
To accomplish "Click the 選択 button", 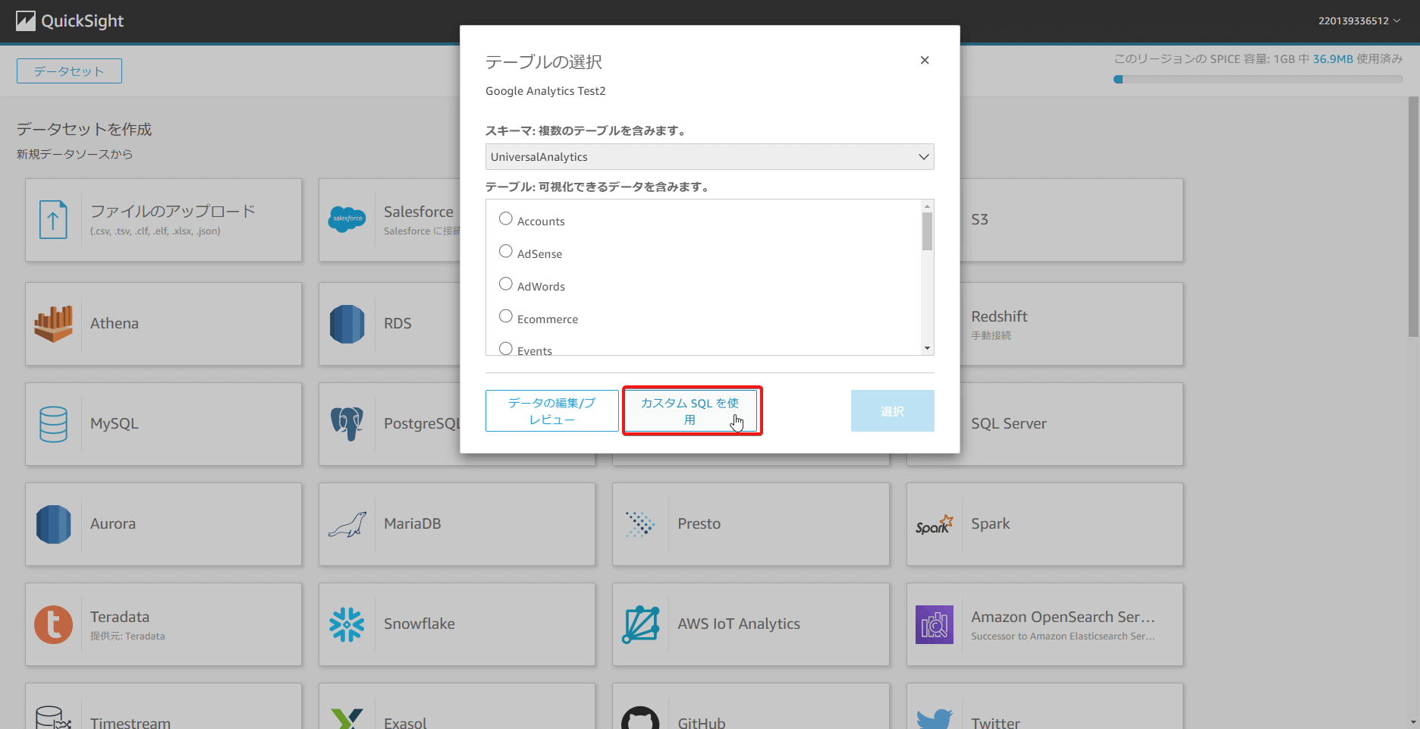I will point(893,411).
